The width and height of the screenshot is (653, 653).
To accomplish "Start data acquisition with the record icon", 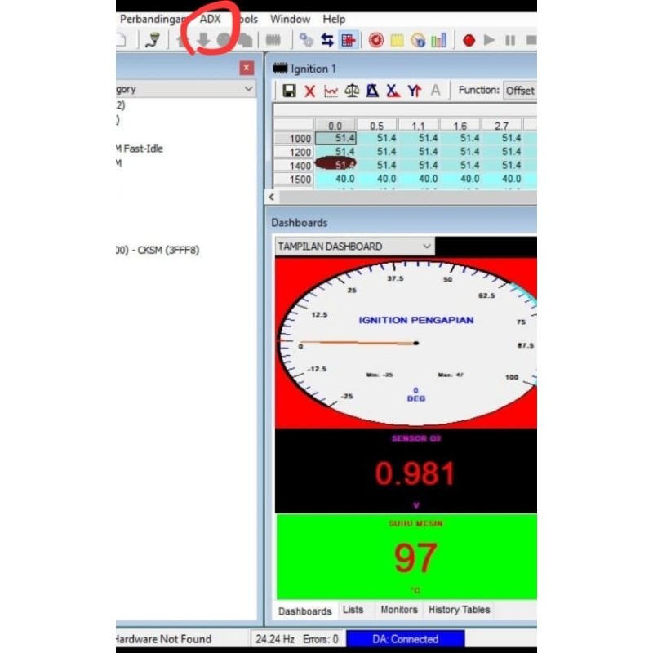I will click(469, 39).
